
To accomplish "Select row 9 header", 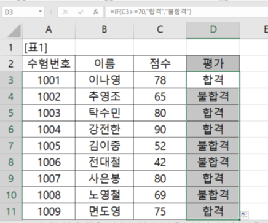I will [11, 178].
